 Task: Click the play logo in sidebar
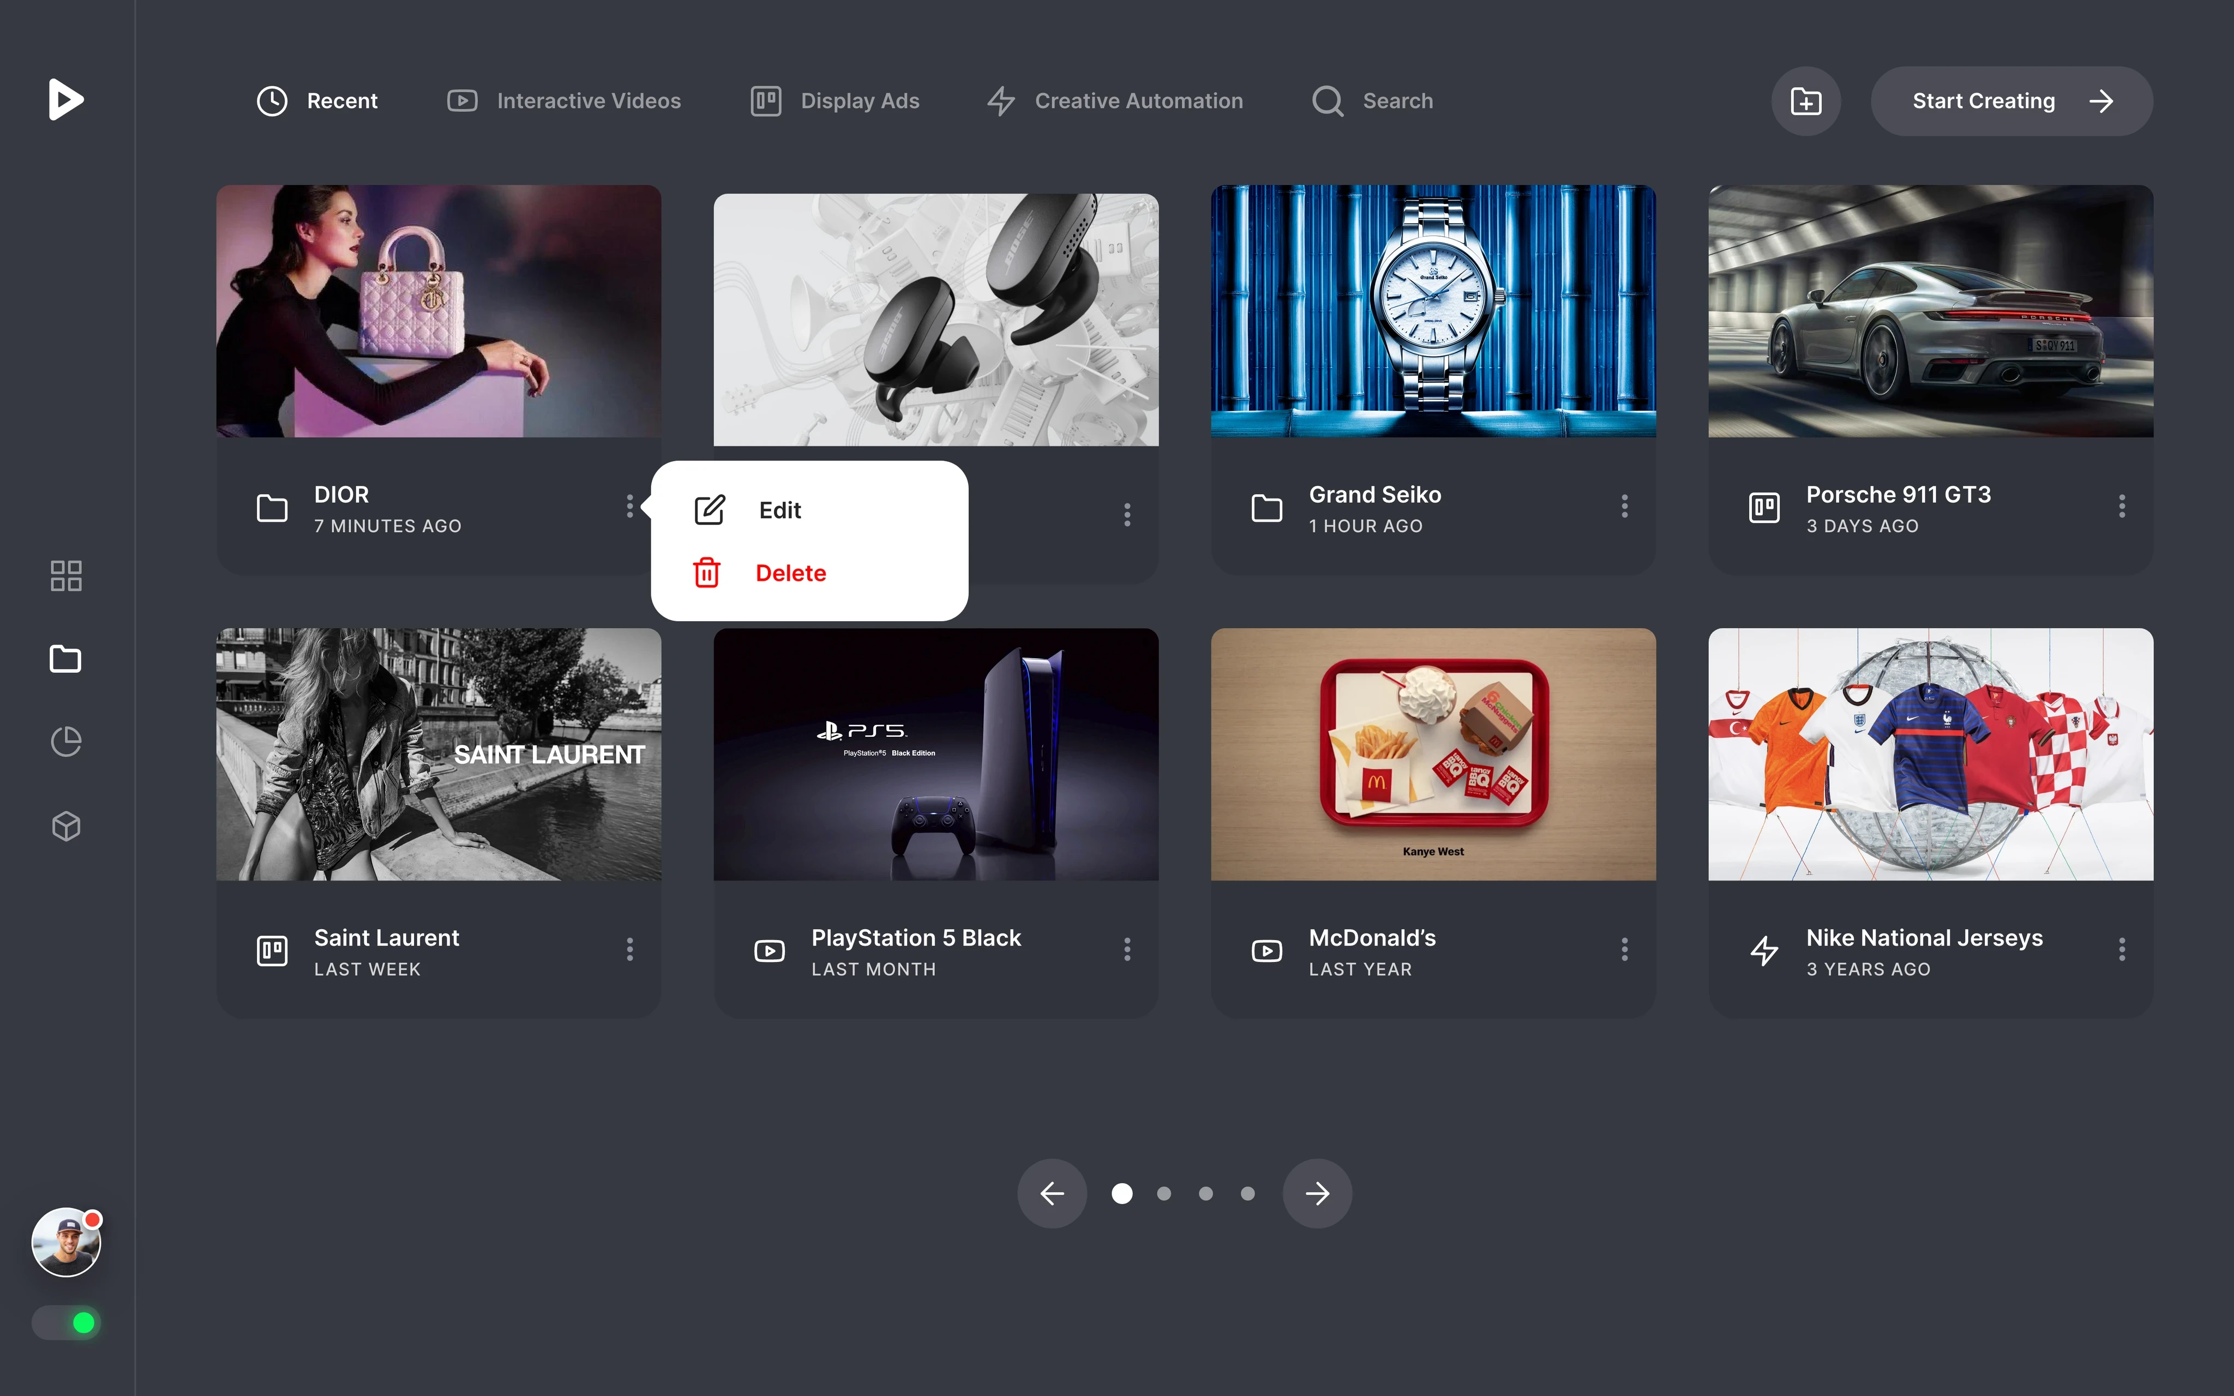[65, 100]
